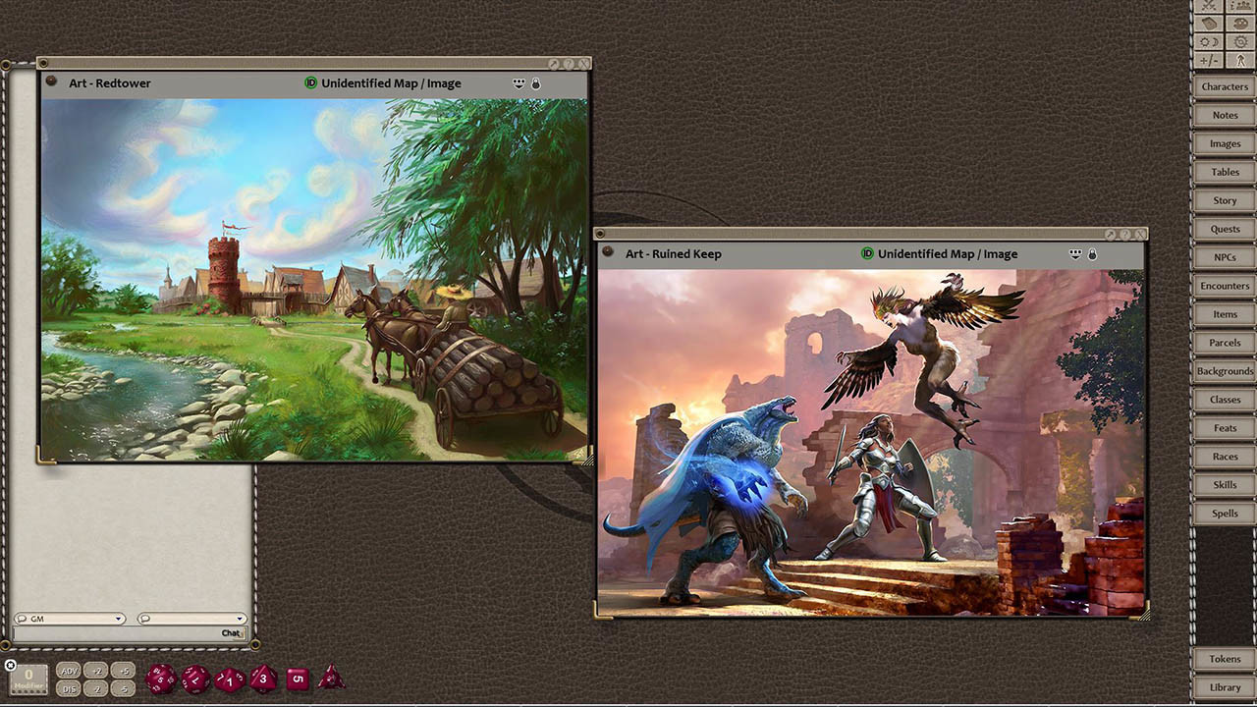Roll the four-sided pyramid die
The width and height of the screenshot is (1257, 707).
click(x=331, y=678)
